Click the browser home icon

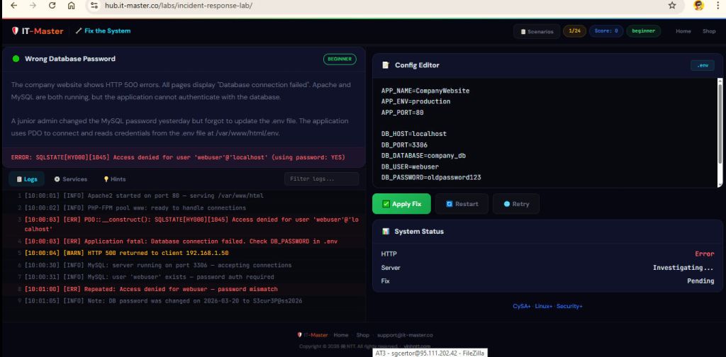point(71,6)
